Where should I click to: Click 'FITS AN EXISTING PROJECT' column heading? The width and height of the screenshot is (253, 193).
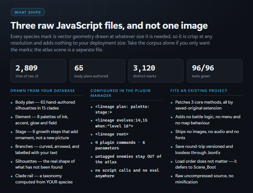coord(199,91)
